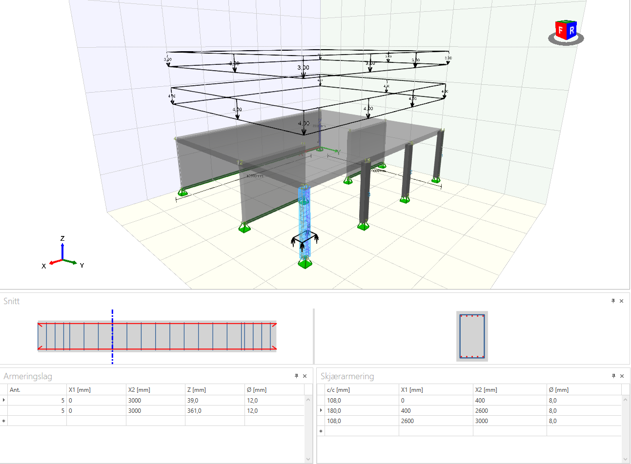
Task: Click Z [mm] column header in Armeringslag
Action: click(x=215, y=389)
